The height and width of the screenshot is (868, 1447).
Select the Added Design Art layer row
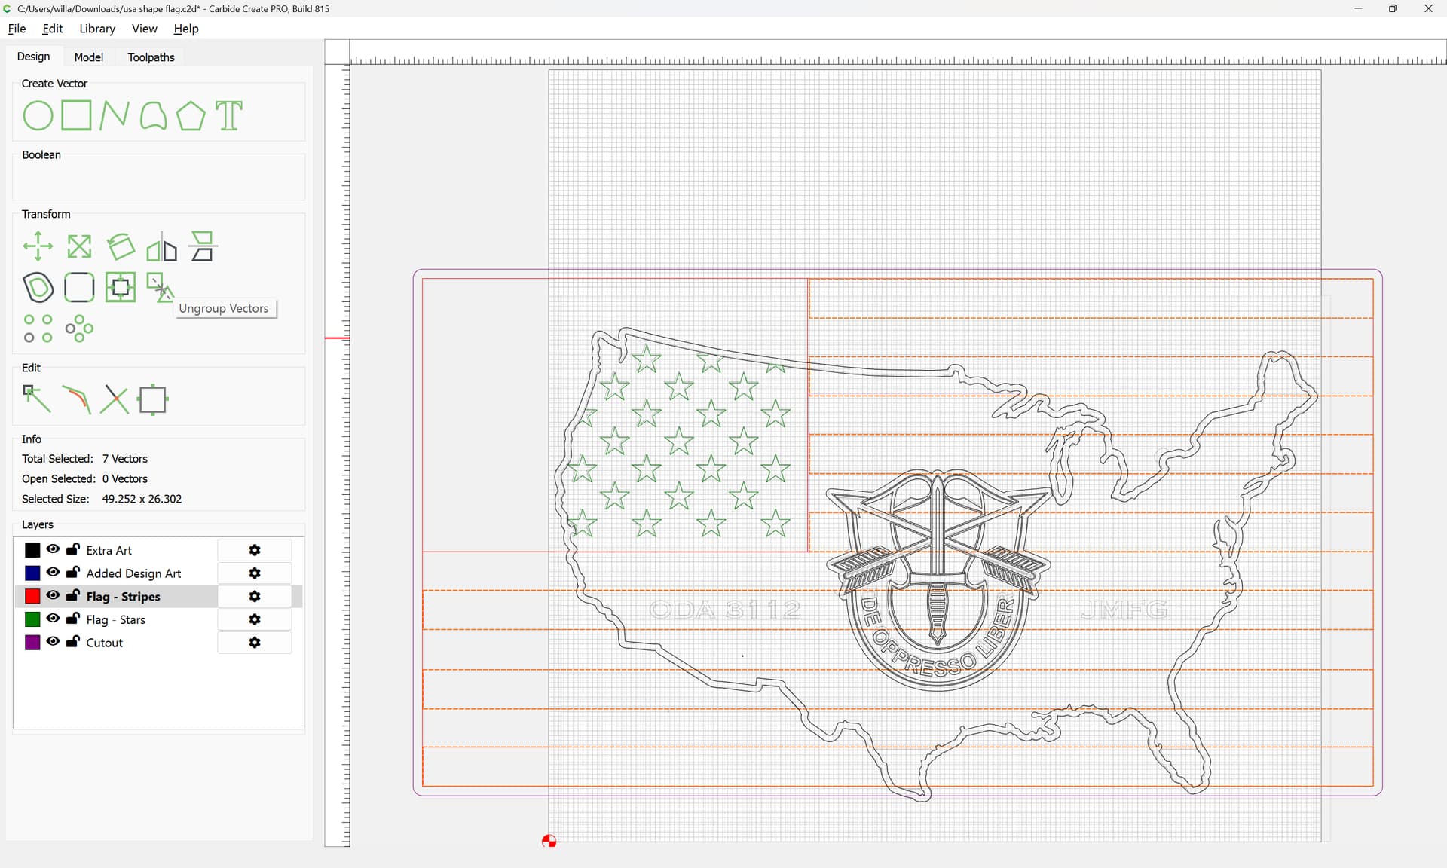coord(158,573)
